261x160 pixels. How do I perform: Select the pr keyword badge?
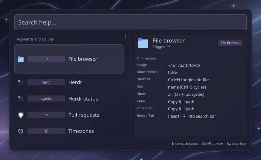(x=46, y=115)
